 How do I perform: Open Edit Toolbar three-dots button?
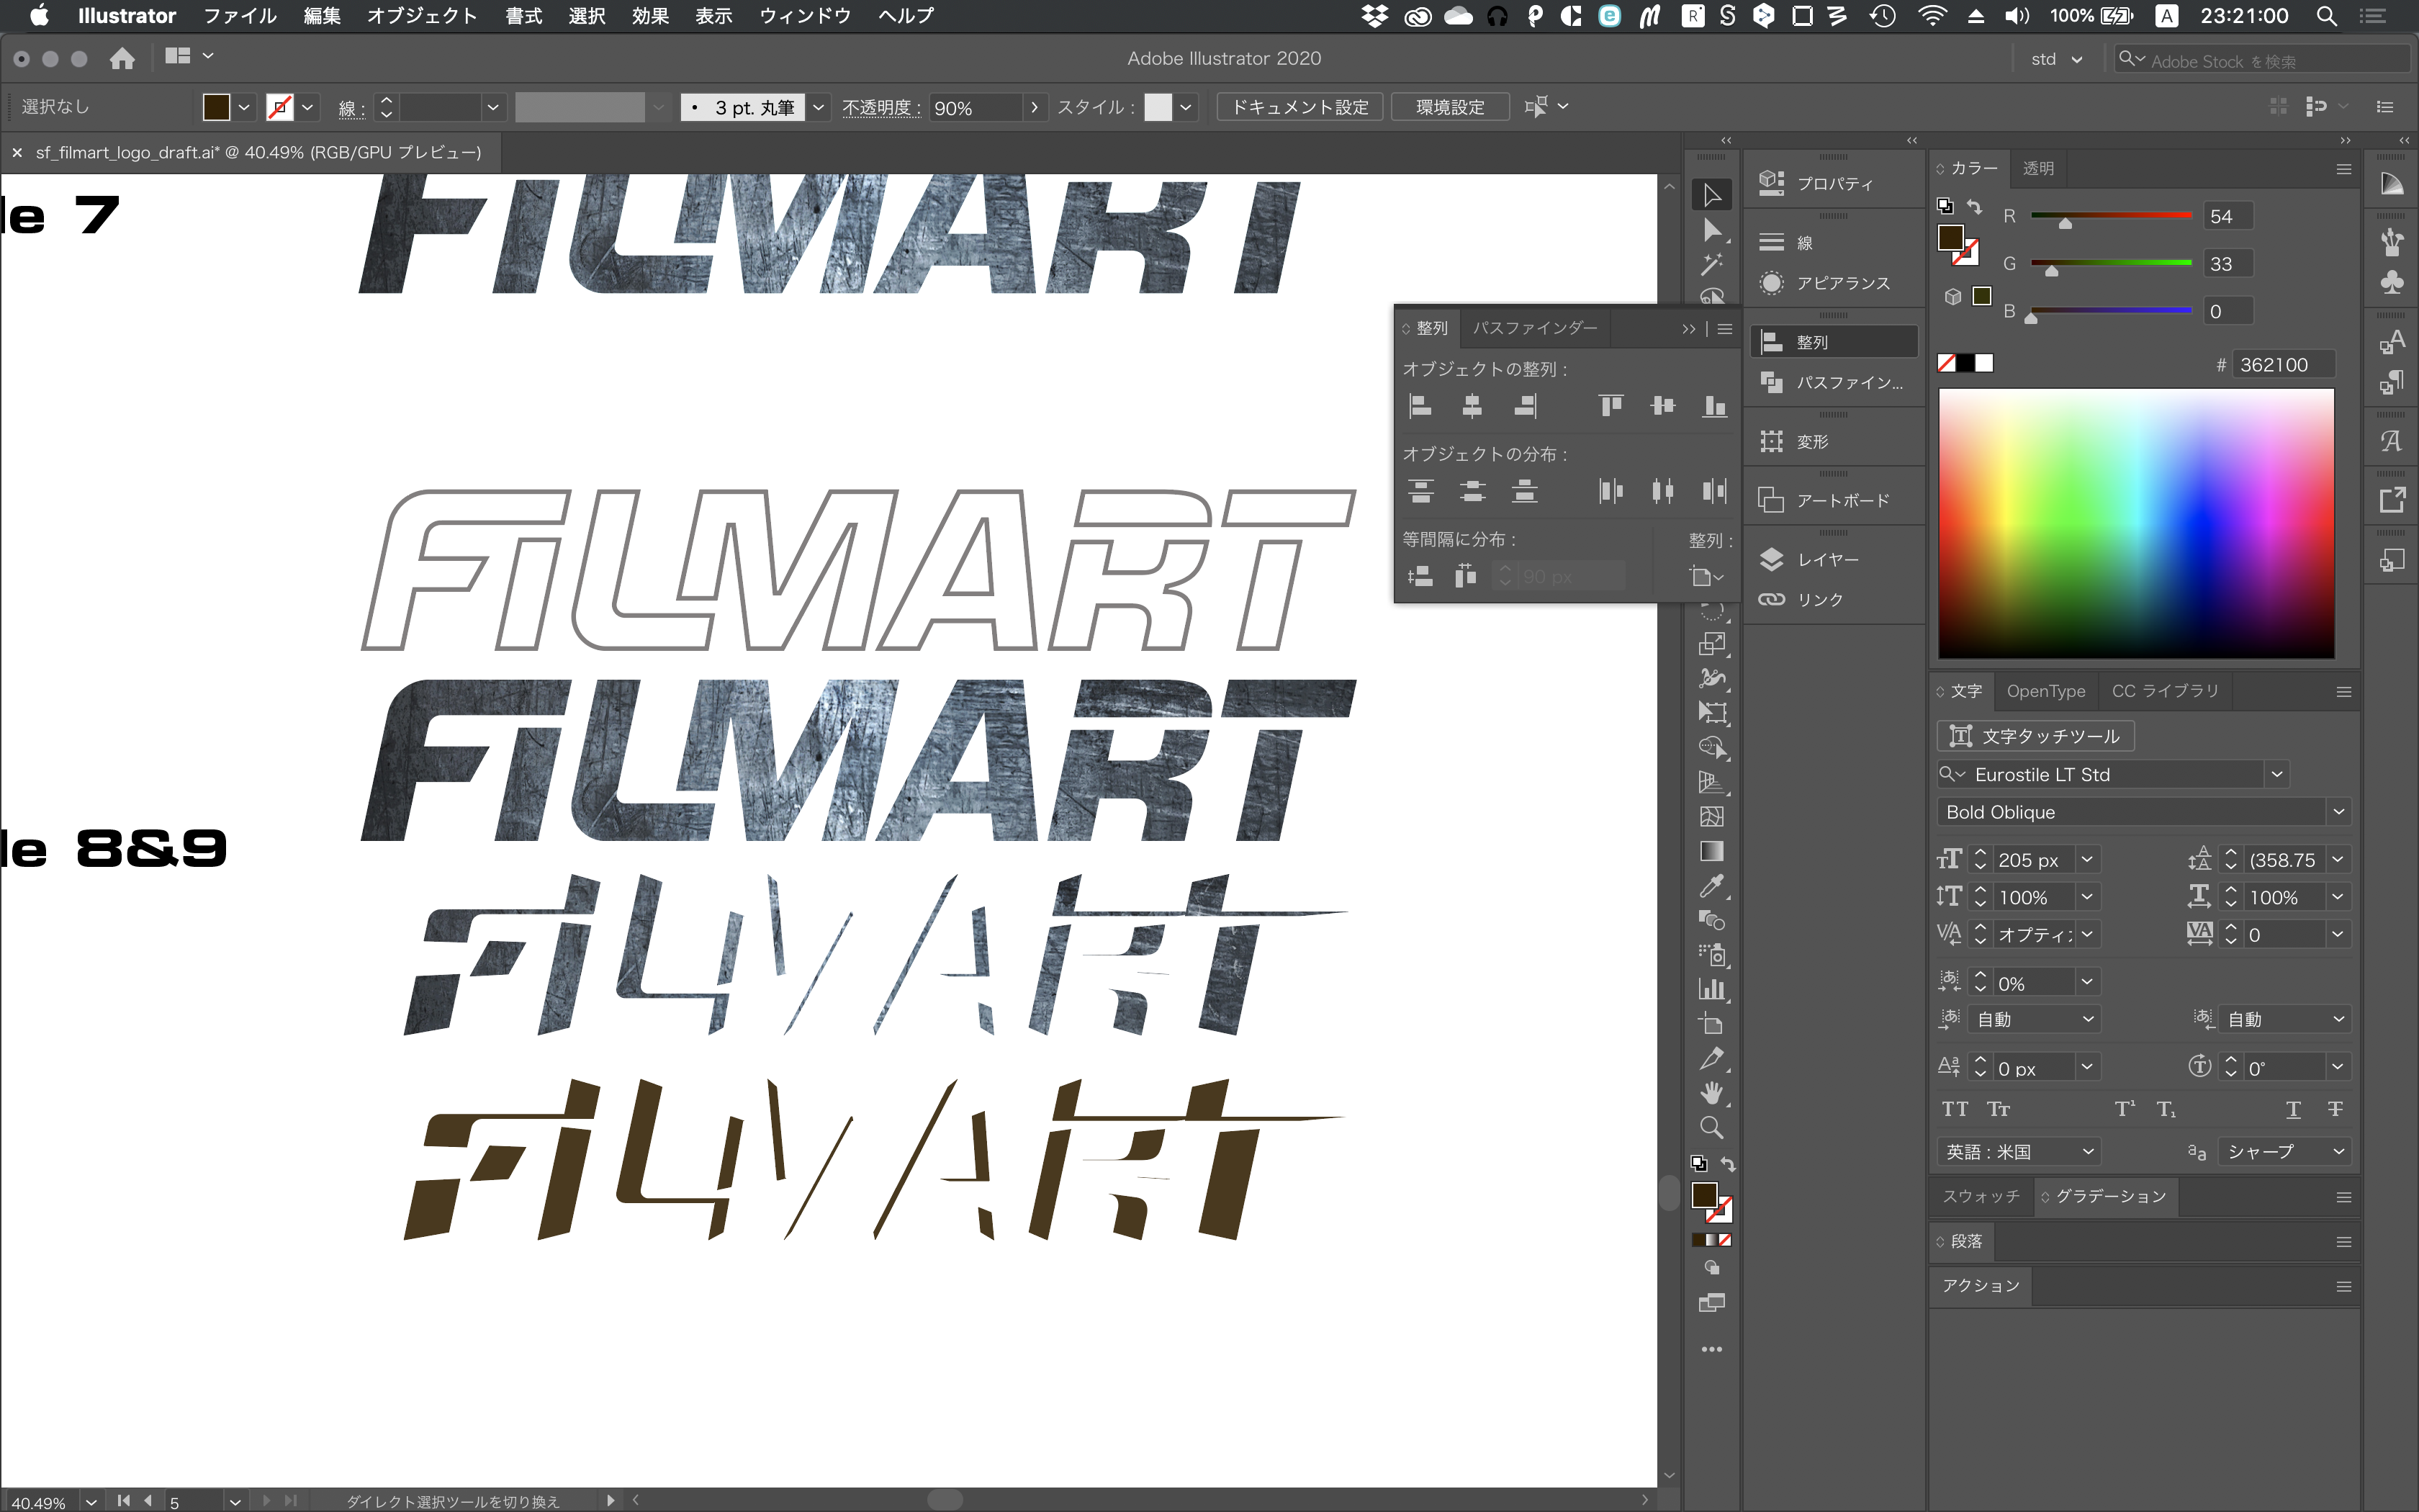click(x=1711, y=1350)
